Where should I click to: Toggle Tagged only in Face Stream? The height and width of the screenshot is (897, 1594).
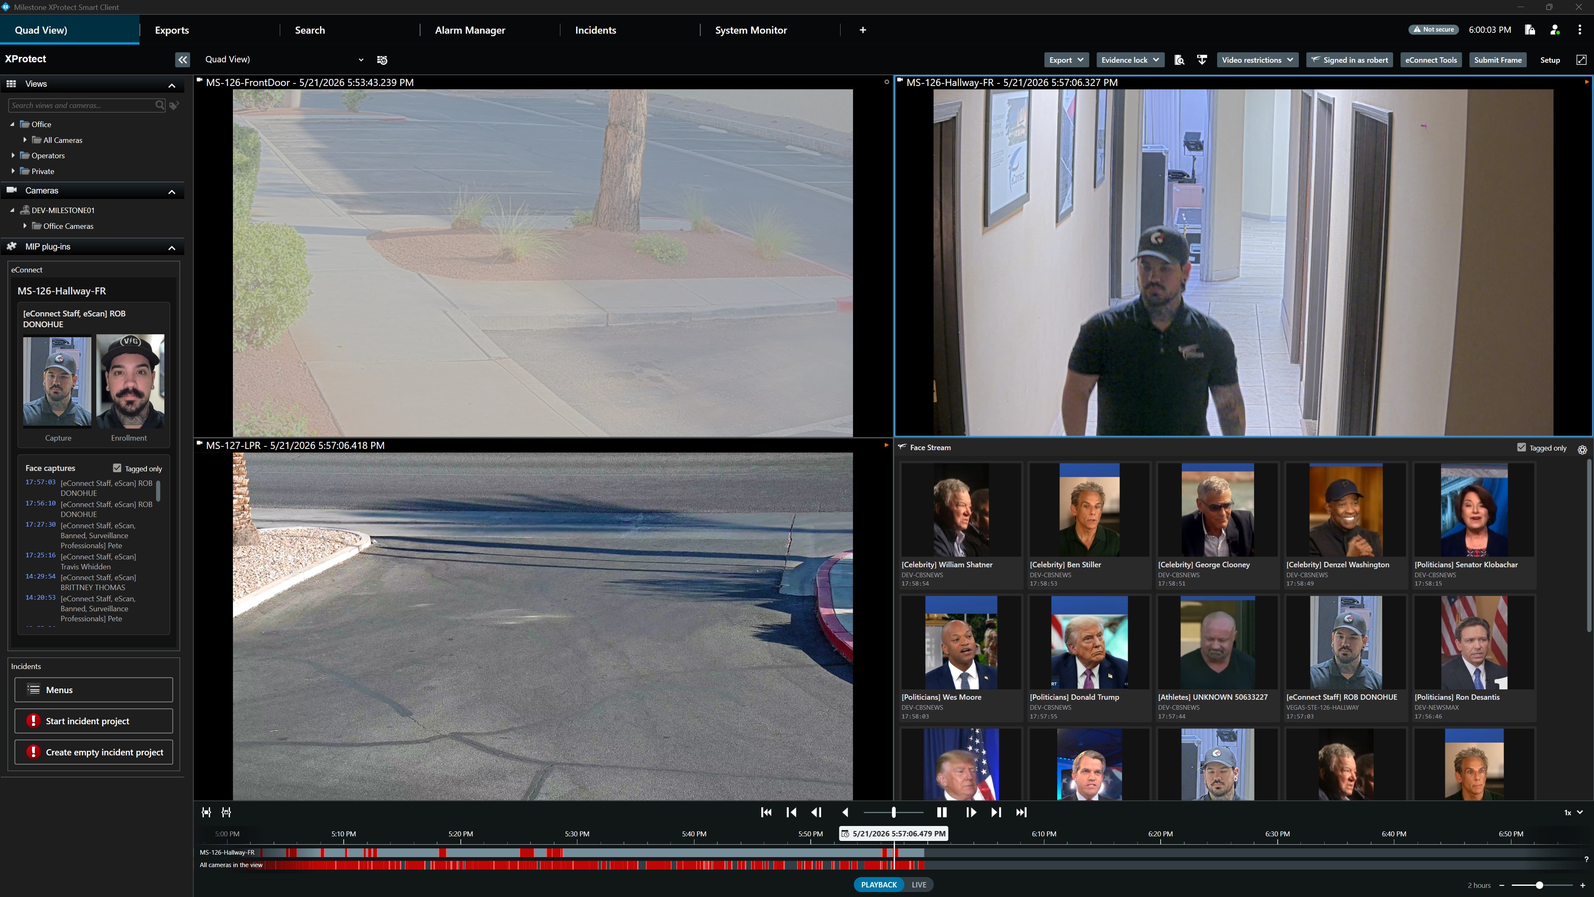tap(1522, 447)
